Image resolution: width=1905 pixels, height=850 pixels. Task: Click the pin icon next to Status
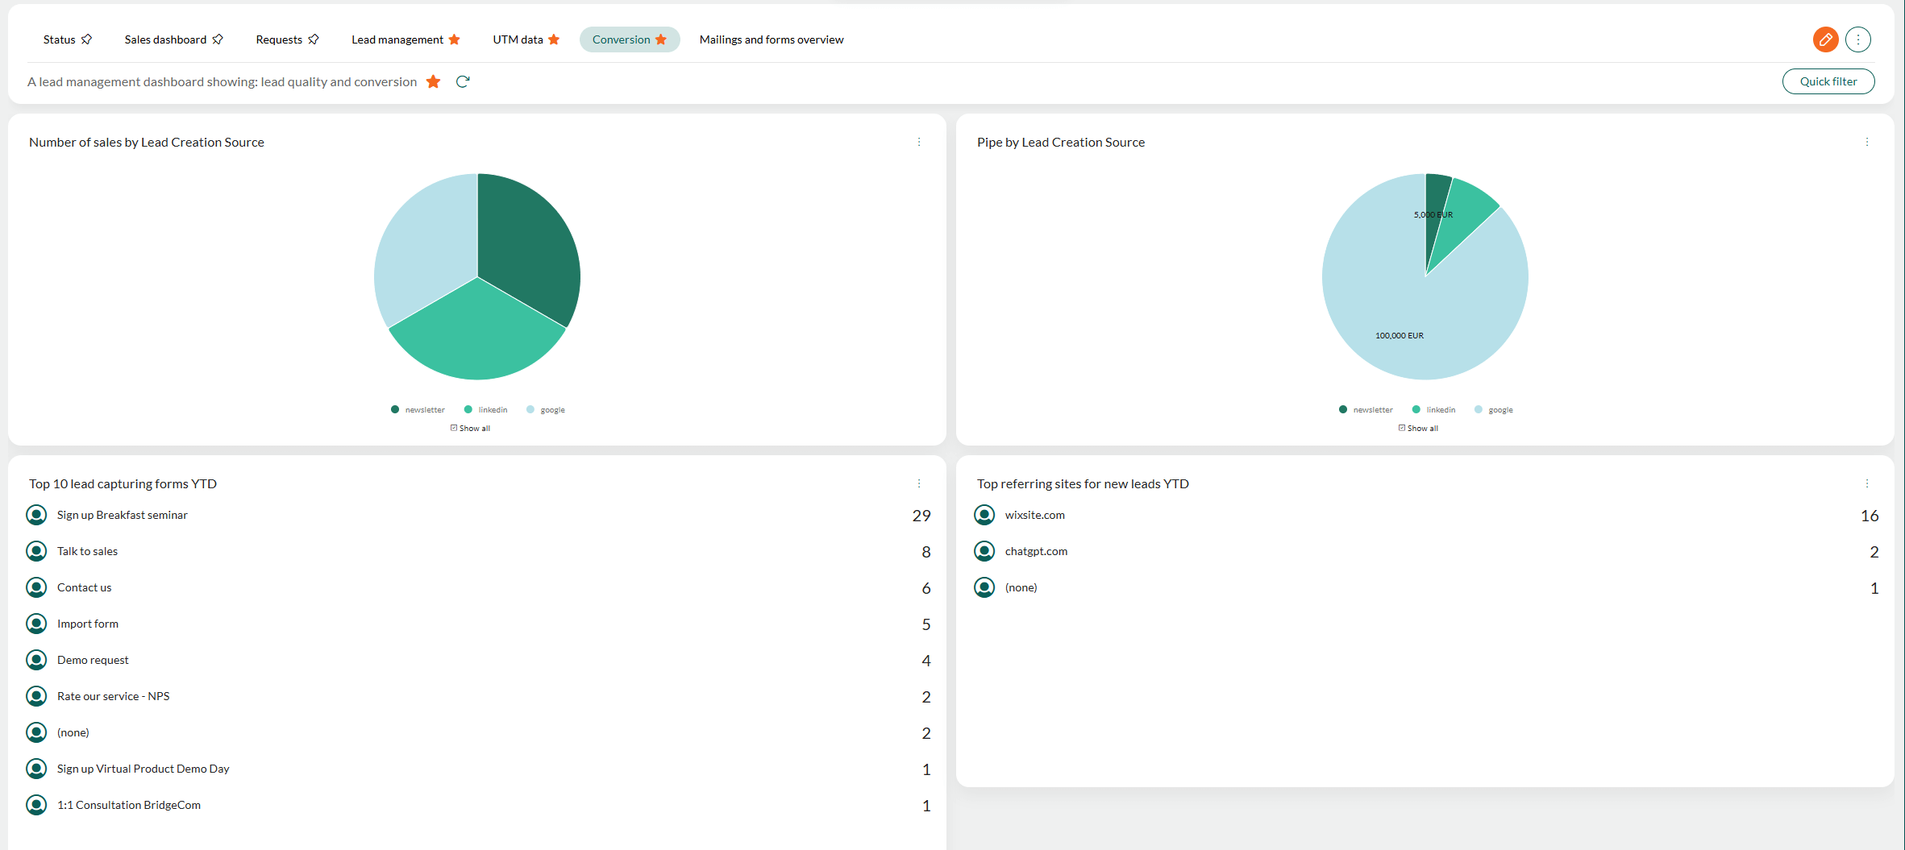tap(87, 39)
